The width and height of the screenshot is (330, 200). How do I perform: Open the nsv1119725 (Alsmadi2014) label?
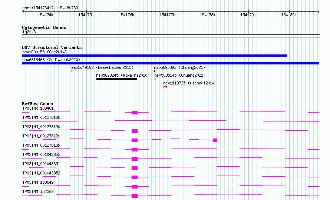click(x=190, y=83)
